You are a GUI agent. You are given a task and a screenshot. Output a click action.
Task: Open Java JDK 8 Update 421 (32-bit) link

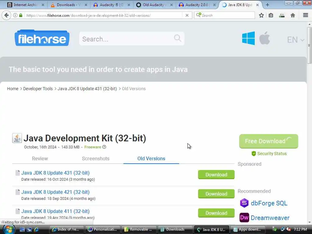point(55,192)
